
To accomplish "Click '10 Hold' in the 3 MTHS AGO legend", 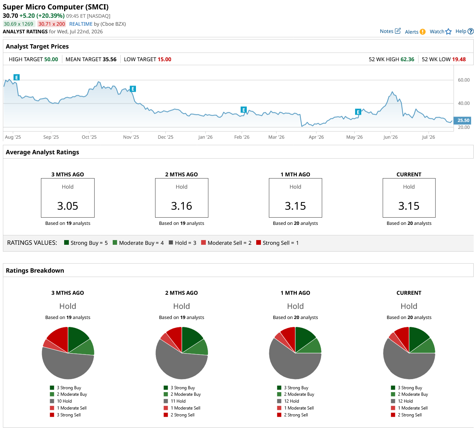I will pyautogui.click(x=64, y=401).
